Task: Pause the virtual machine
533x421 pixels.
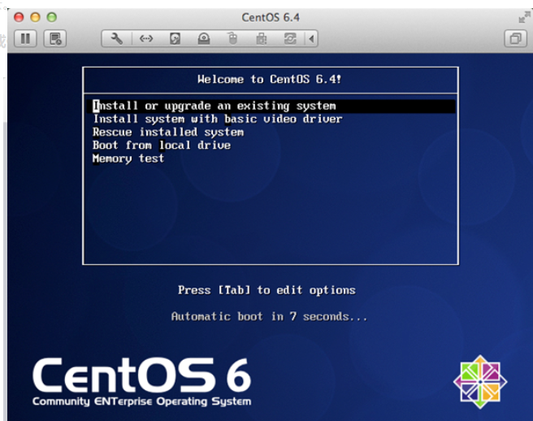Action: tap(25, 38)
